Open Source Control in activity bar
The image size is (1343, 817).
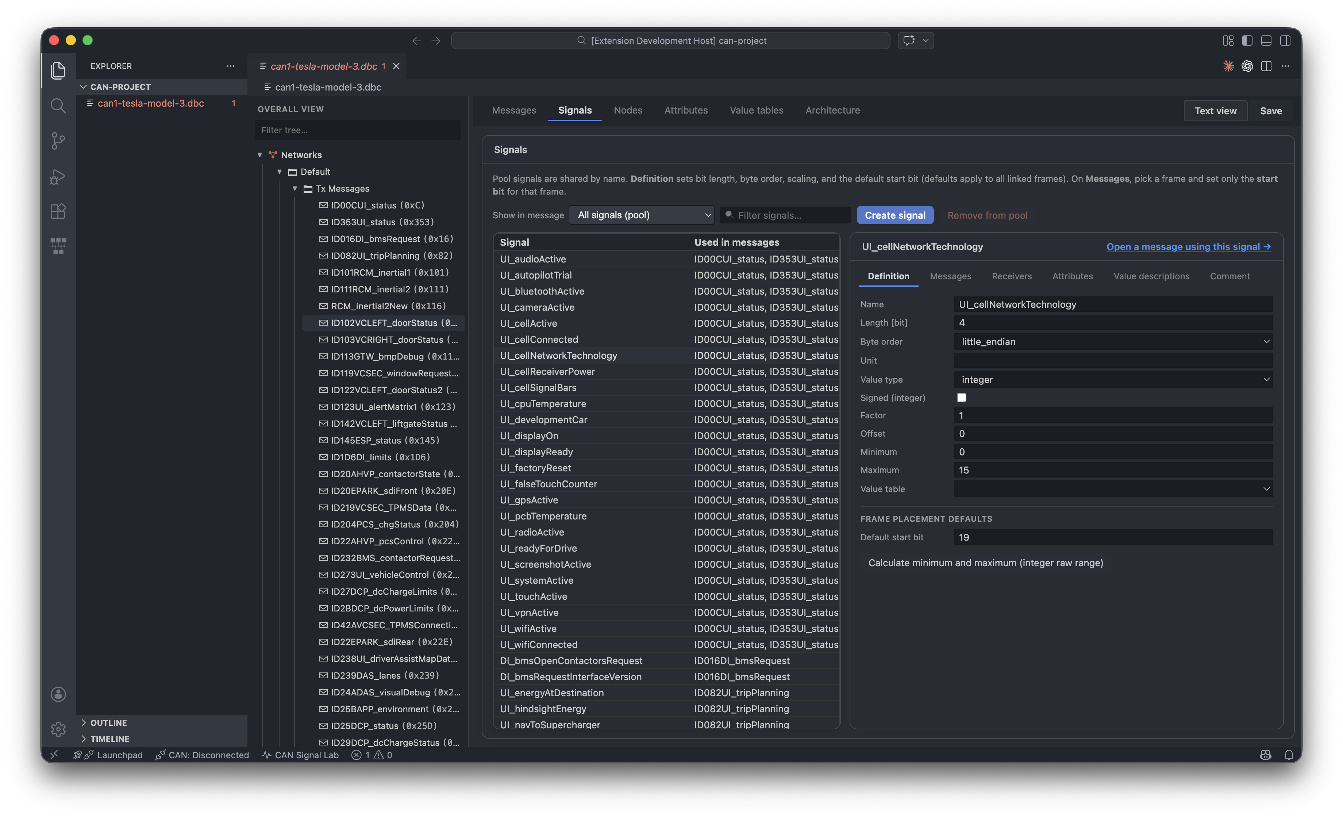(58, 141)
